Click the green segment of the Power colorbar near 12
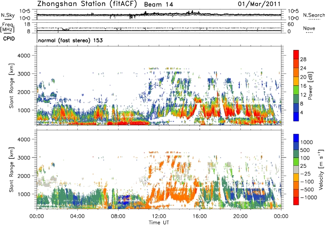The height and width of the screenshot is (225, 325). [x=296, y=90]
